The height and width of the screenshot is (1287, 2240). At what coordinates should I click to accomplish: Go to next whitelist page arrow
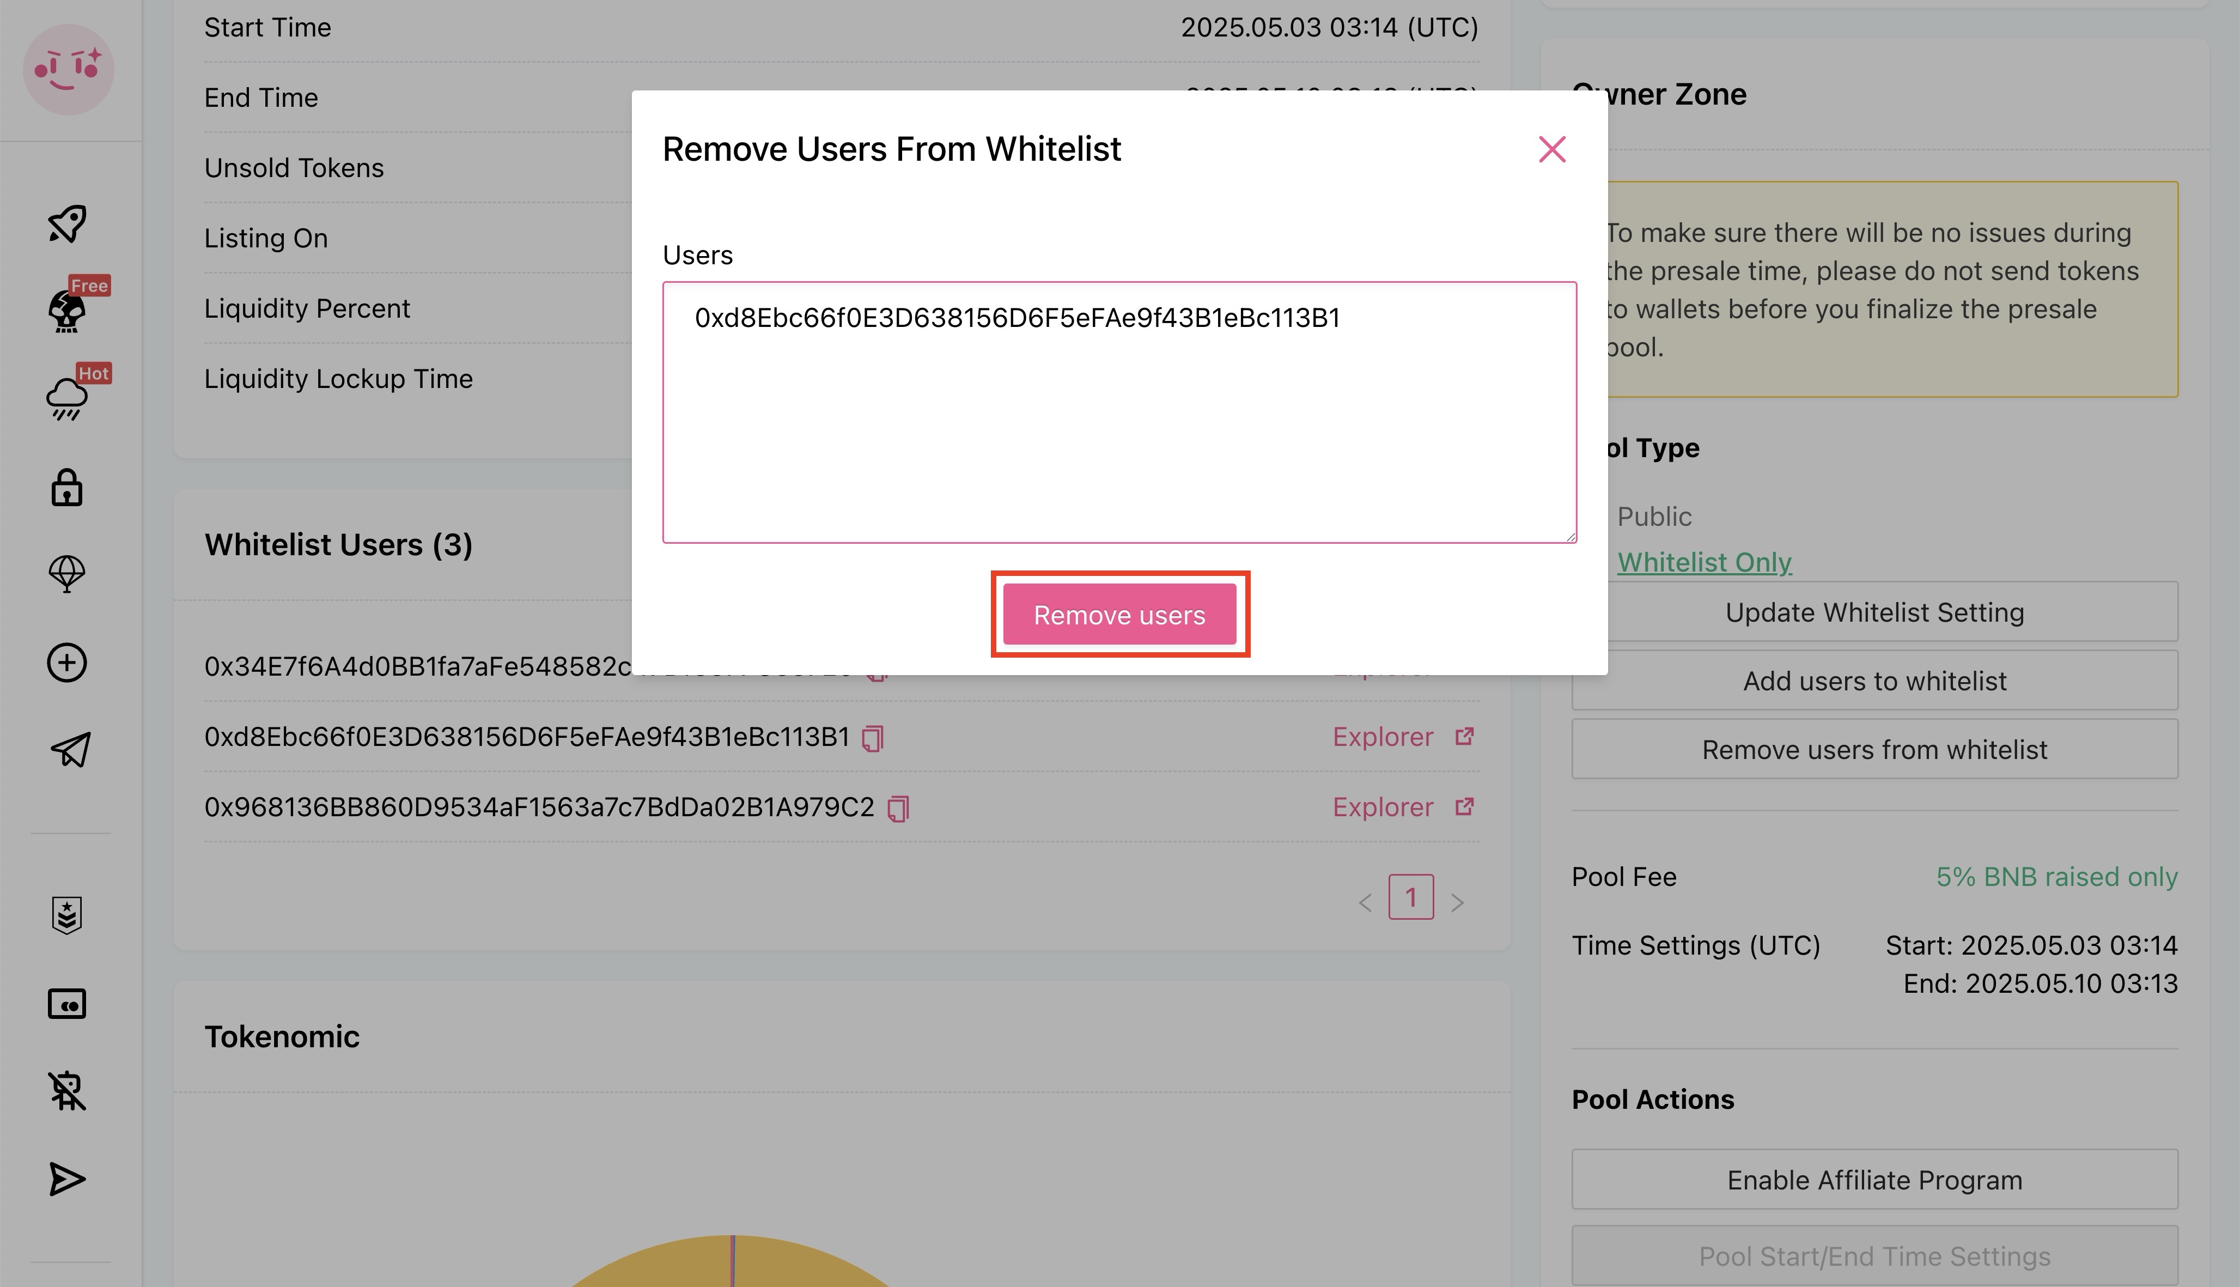point(1458,902)
